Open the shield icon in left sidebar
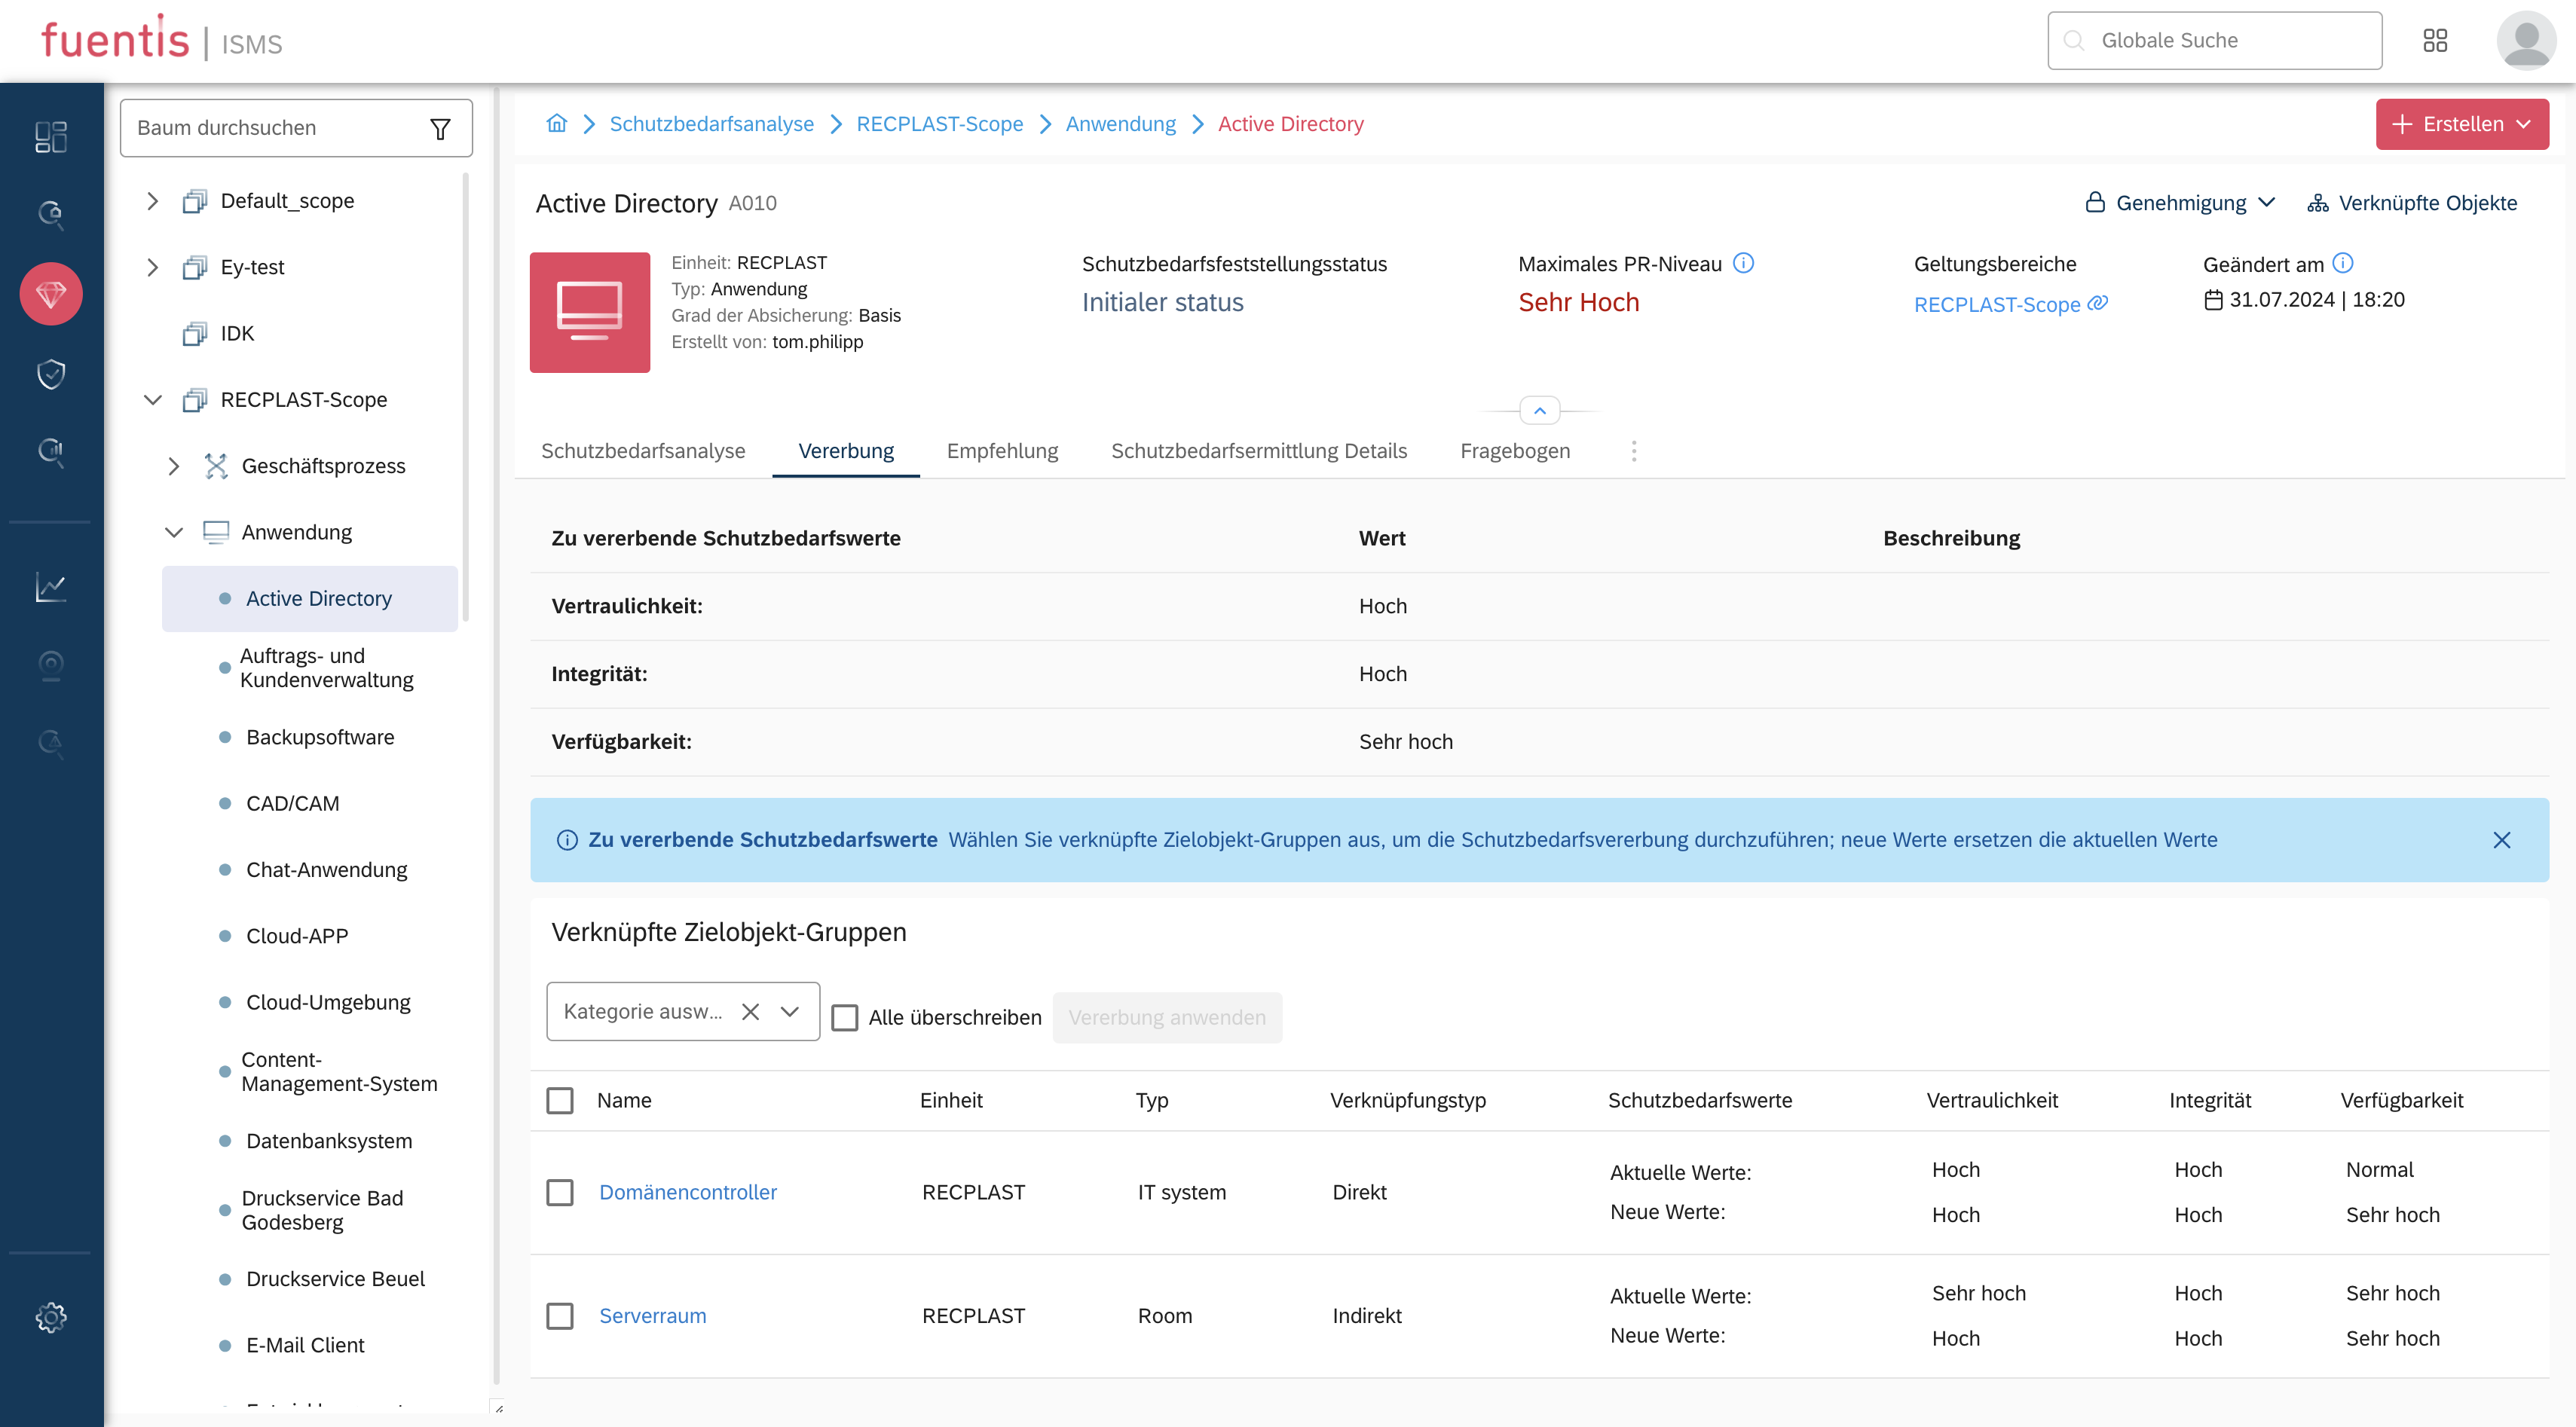 51,373
